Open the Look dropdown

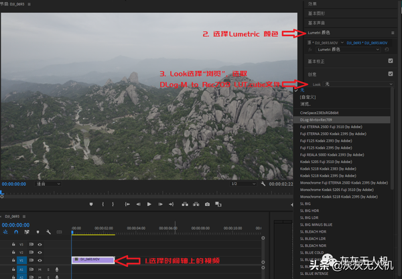(358, 84)
